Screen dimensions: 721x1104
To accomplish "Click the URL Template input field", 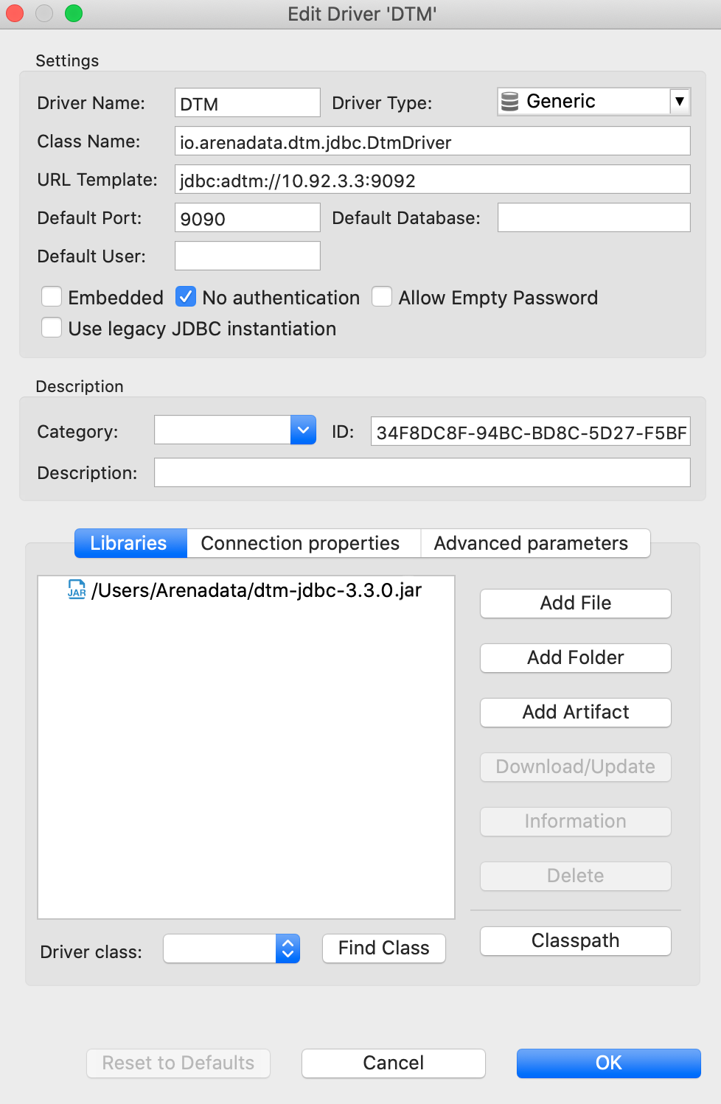I will 432,180.
